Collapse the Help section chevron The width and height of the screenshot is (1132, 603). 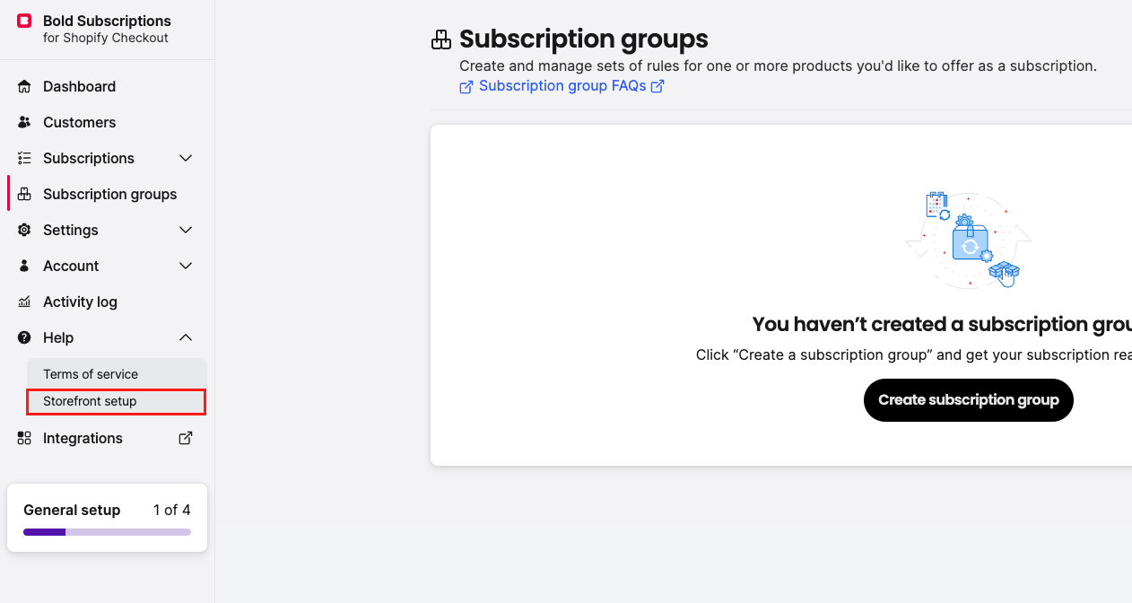click(185, 337)
